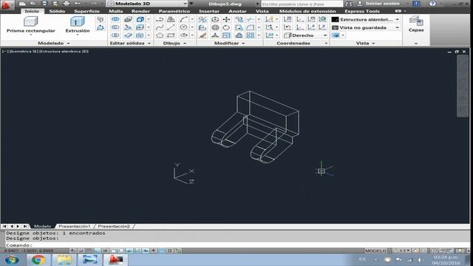Select the Circle tool in Dibujo
Viewport: 473px width, 266px height.
(183, 27)
